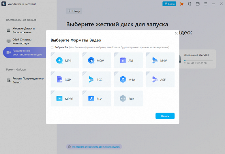The image size is (225, 154).
Task: Toggle the M4V tile checkmark
Action: [x=148, y=54]
